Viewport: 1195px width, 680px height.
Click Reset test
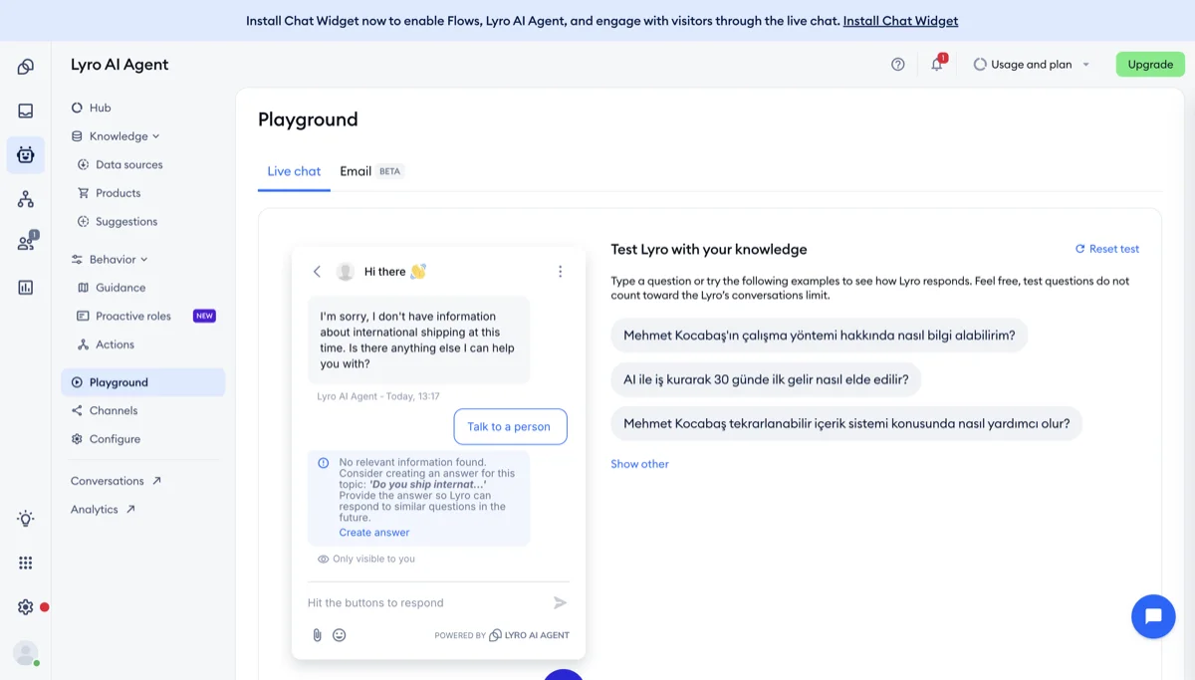click(1107, 249)
